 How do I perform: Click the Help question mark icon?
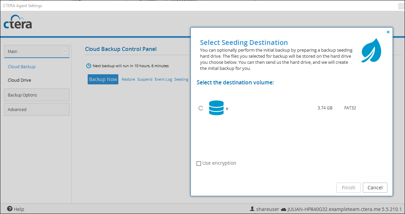coord(10,209)
